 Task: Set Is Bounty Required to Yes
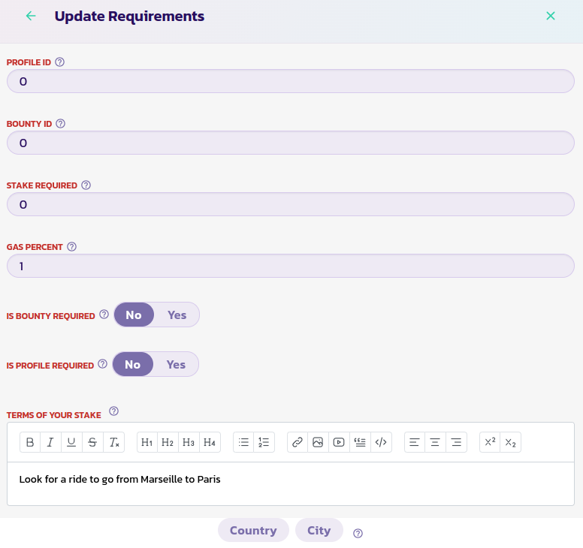pos(177,315)
